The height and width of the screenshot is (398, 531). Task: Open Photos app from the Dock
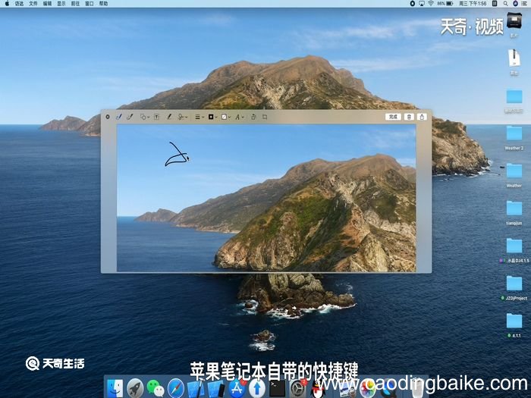tap(367, 390)
